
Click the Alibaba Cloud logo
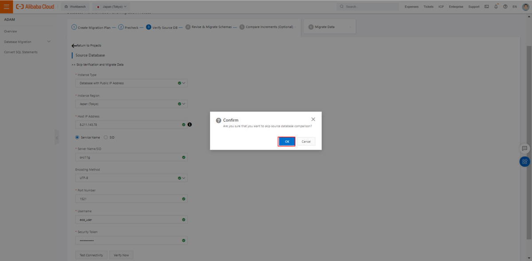pyautogui.click(x=35, y=7)
